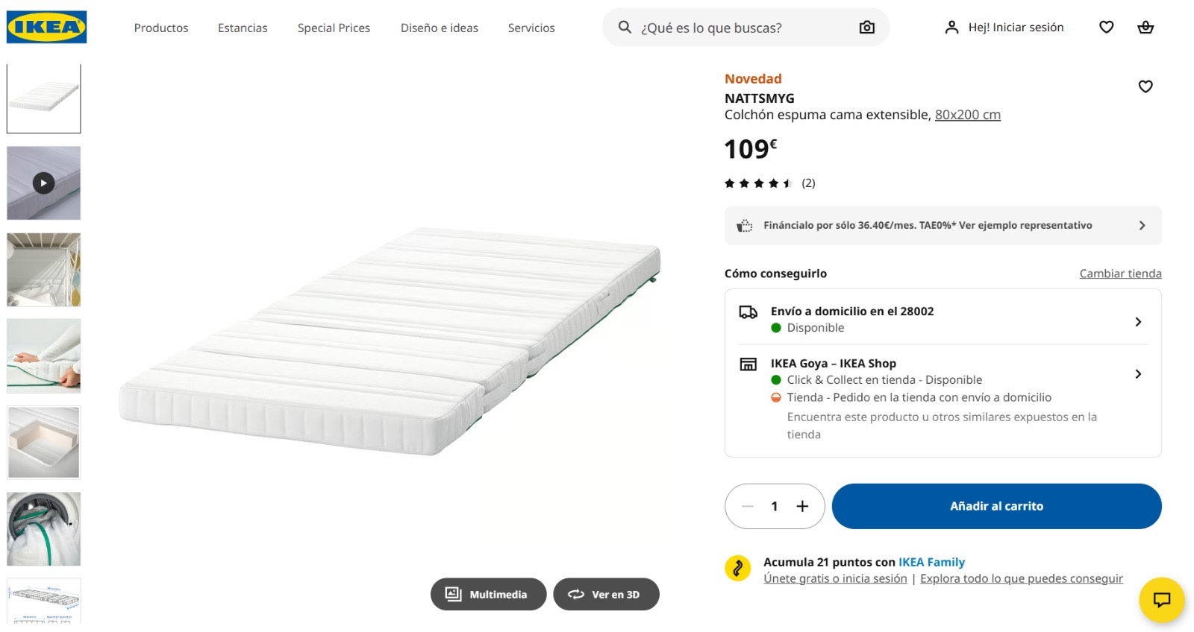Play the product video thumbnail
1194x632 pixels.
click(44, 183)
